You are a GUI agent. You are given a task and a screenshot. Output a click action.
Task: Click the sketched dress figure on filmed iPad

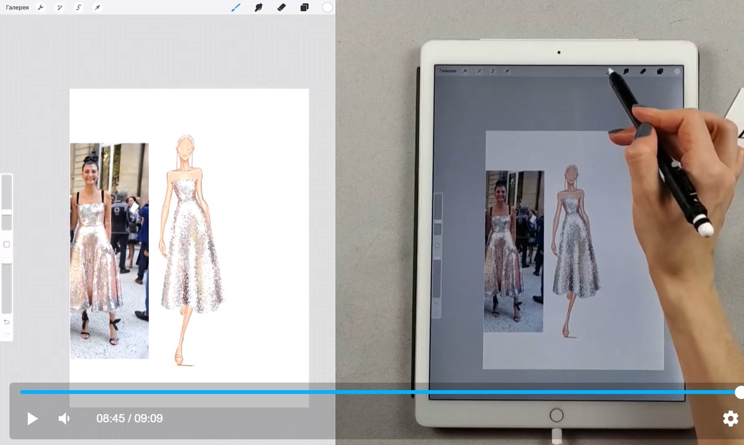(x=576, y=251)
